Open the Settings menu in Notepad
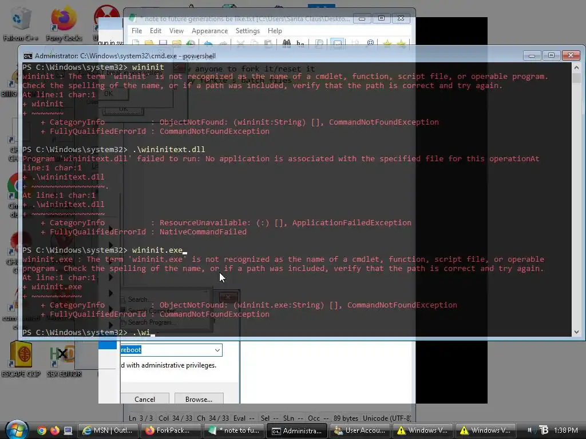This screenshot has width=586, height=439. 247,31
